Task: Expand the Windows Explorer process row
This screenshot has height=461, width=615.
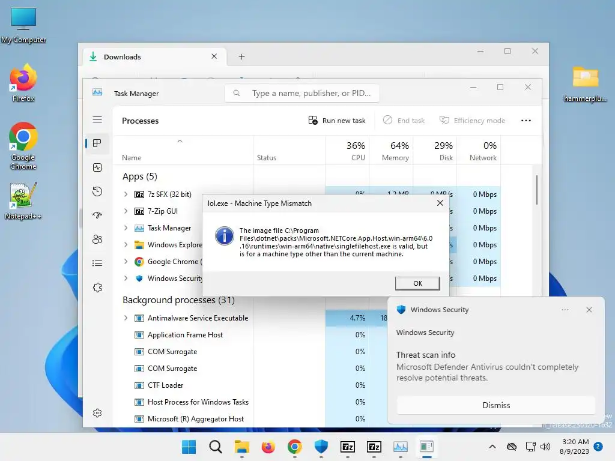Action: tap(126, 245)
